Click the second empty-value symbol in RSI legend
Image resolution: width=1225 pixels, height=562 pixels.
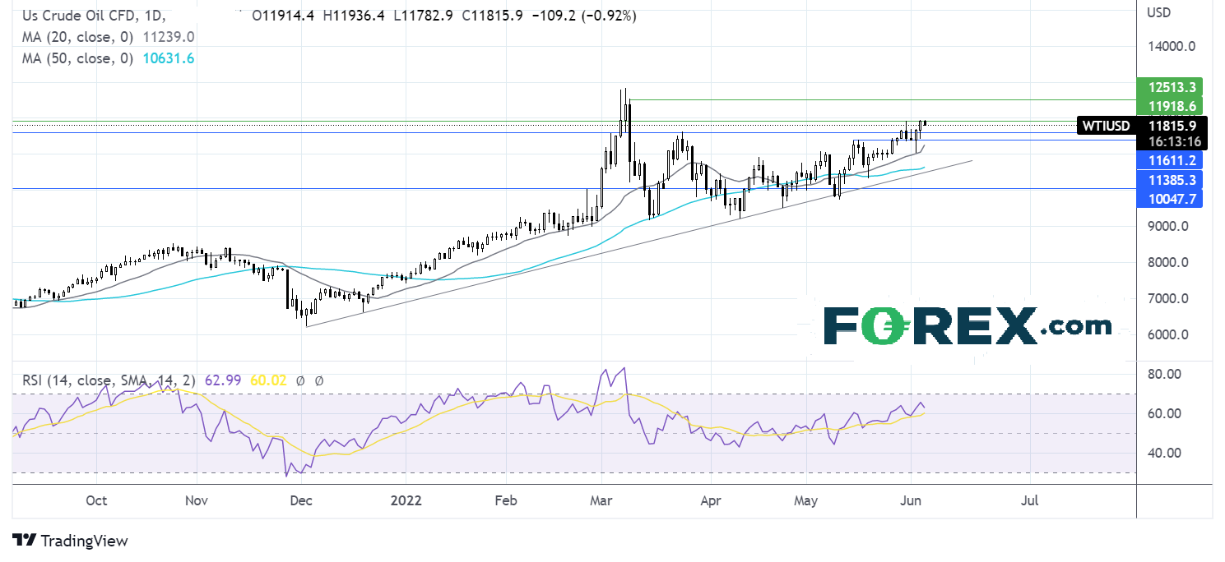click(319, 380)
